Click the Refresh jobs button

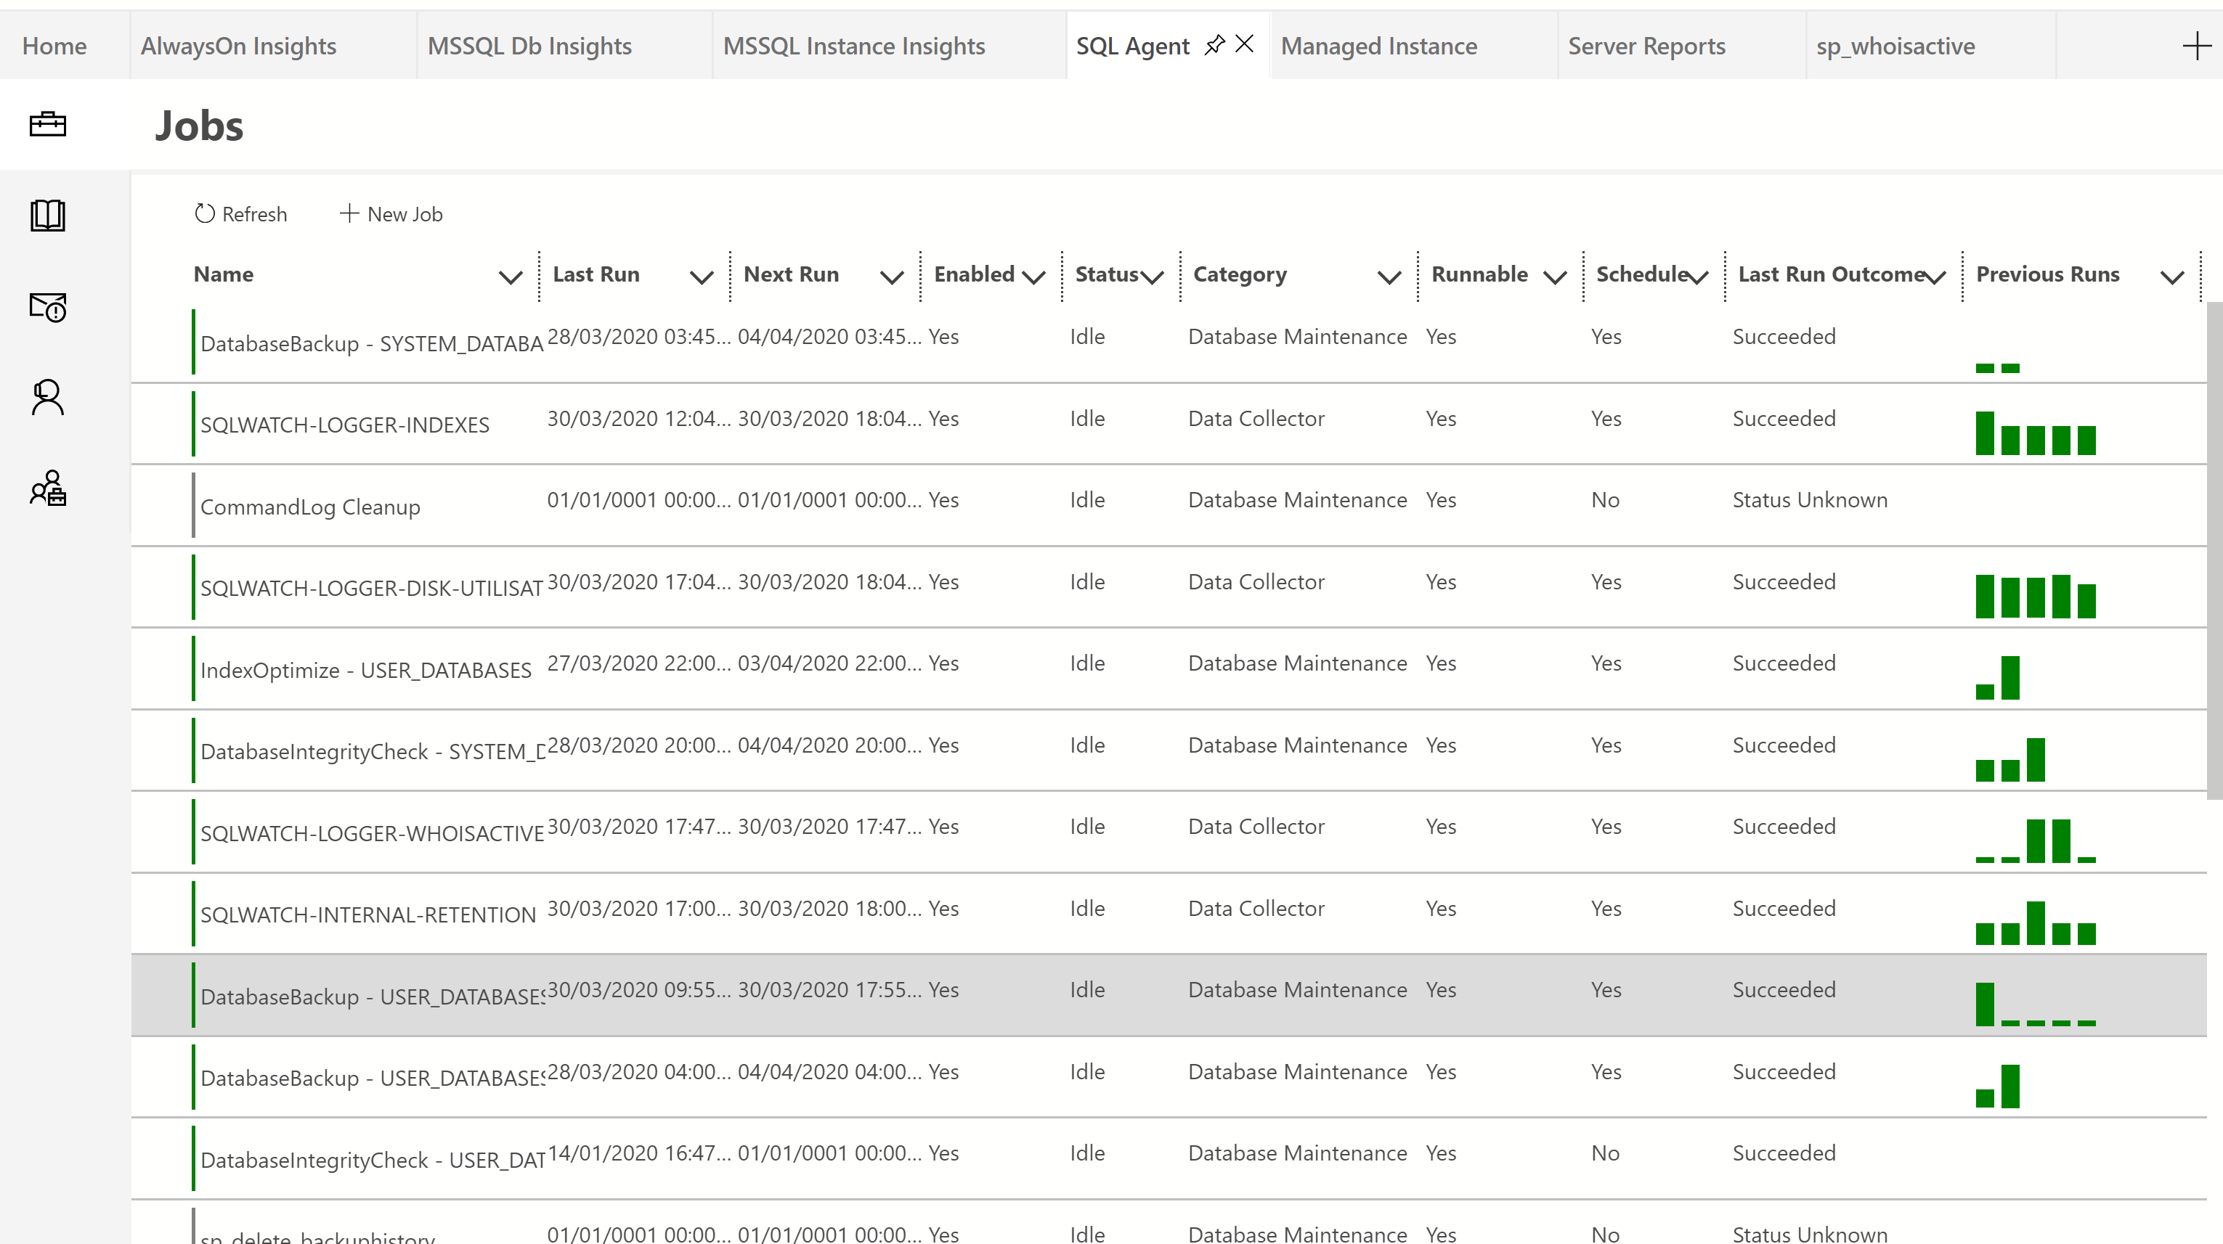pyautogui.click(x=241, y=214)
